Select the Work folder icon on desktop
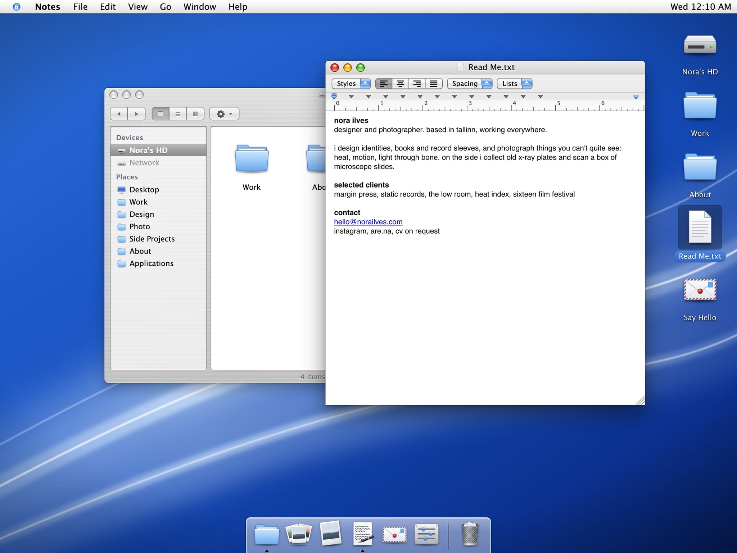This screenshot has width=737, height=553. coord(700,106)
